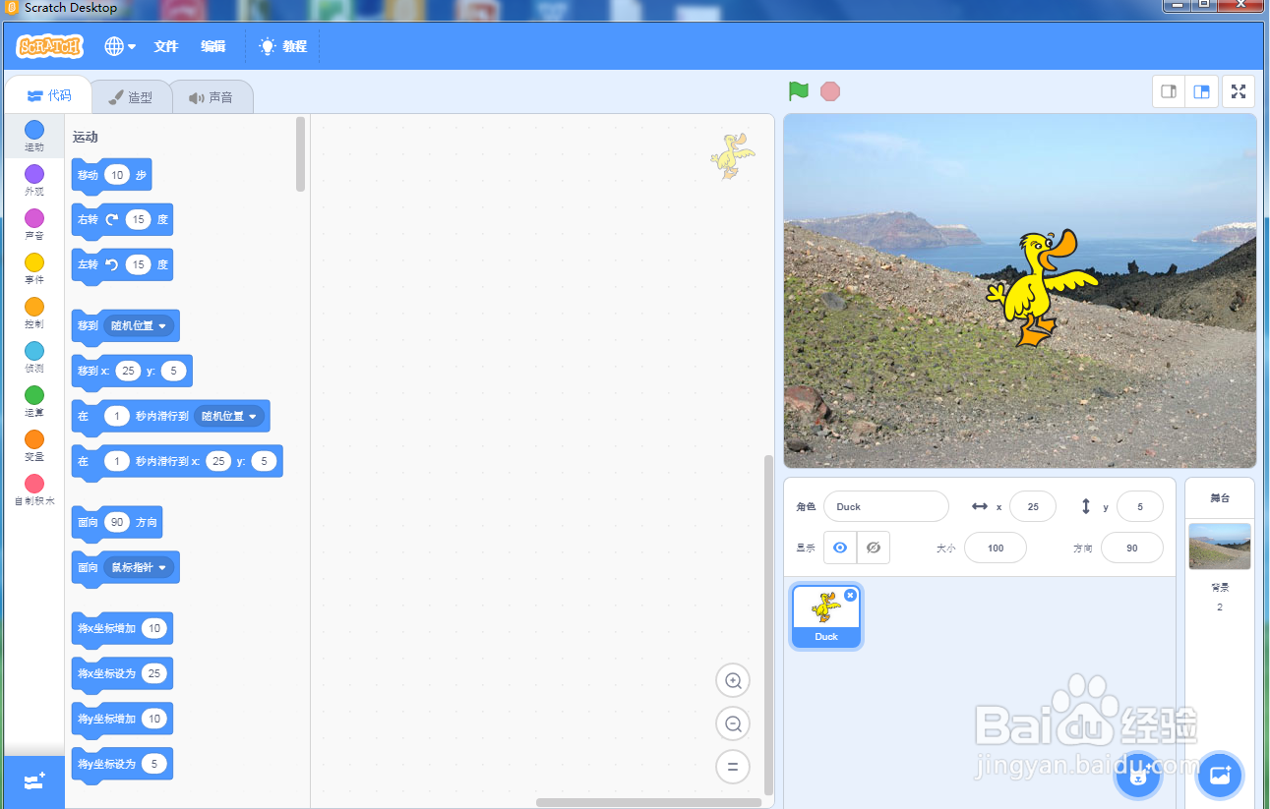Select the 运动 motion category

pos(34,136)
